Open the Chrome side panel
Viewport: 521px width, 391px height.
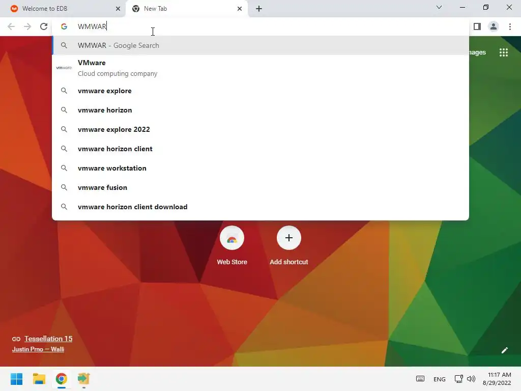pos(477,26)
